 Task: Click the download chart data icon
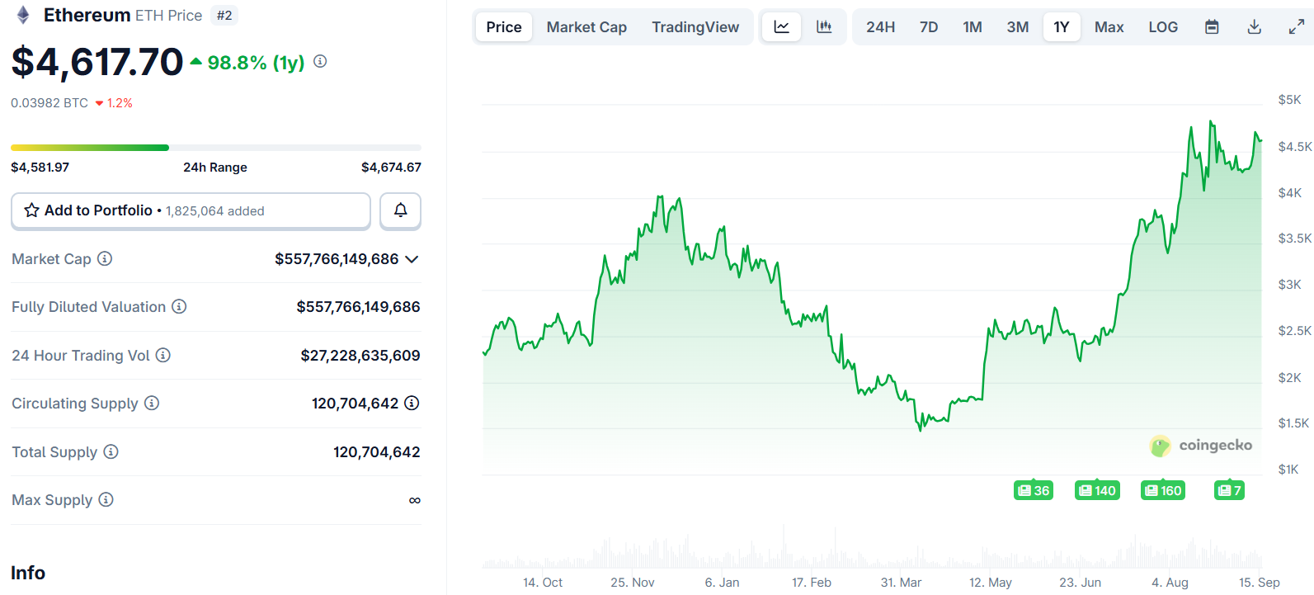click(1254, 27)
